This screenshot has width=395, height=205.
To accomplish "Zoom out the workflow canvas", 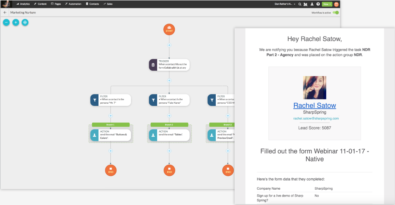I will pos(6,22).
